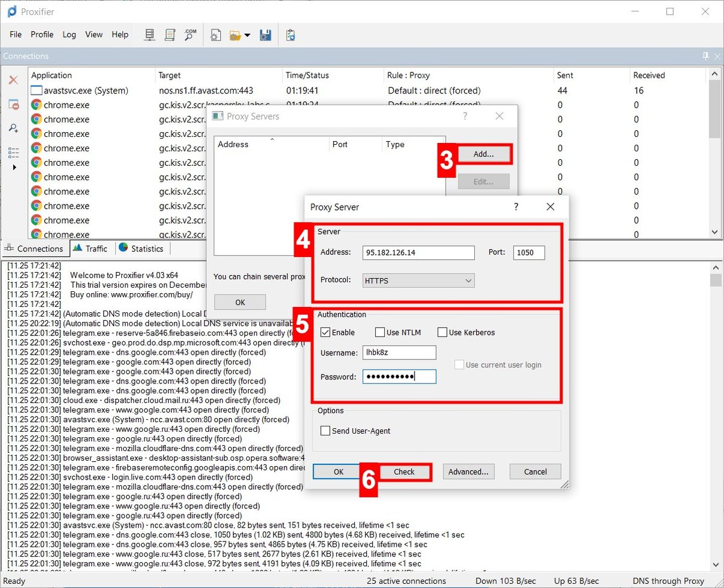Click the list-view sidebar icon
Viewport: 724px width, 588px height.
click(x=13, y=151)
